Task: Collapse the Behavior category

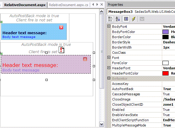Action: (109, 78)
